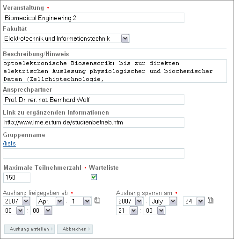Viewport: 234px width, 239px height.
Task: Select the empty Gruppenname input field
Action: [94, 153]
